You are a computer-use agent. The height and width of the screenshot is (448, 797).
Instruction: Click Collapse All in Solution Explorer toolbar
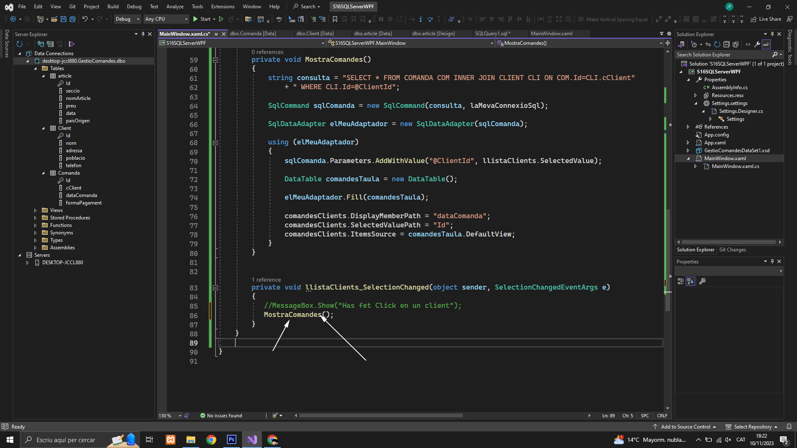[726, 44]
